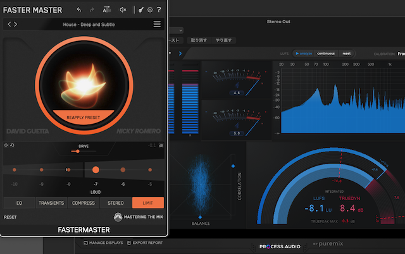This screenshot has width=405, height=254.
Task: Open the preset list hamburger menu
Action: [x=157, y=25]
